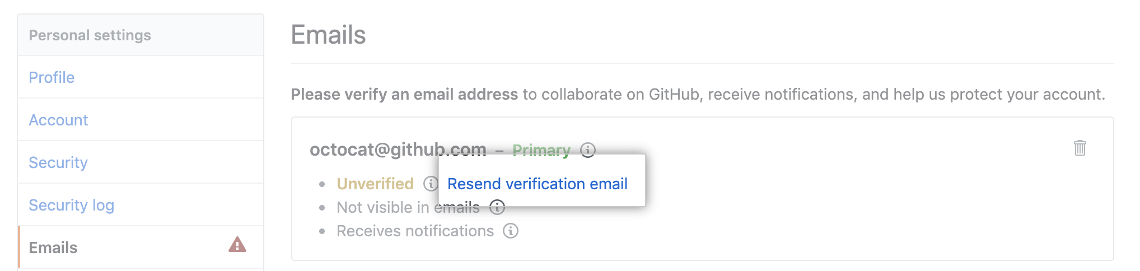1140x271 pixels.
Task: Click the Emails page heading
Action: point(328,35)
